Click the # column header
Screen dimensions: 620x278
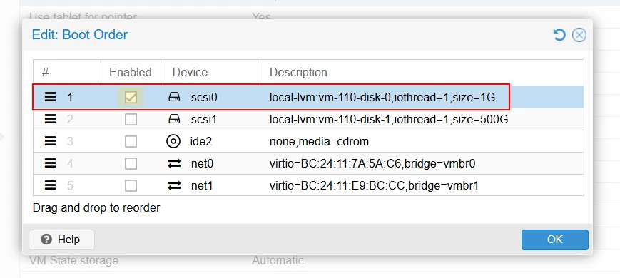pos(66,72)
